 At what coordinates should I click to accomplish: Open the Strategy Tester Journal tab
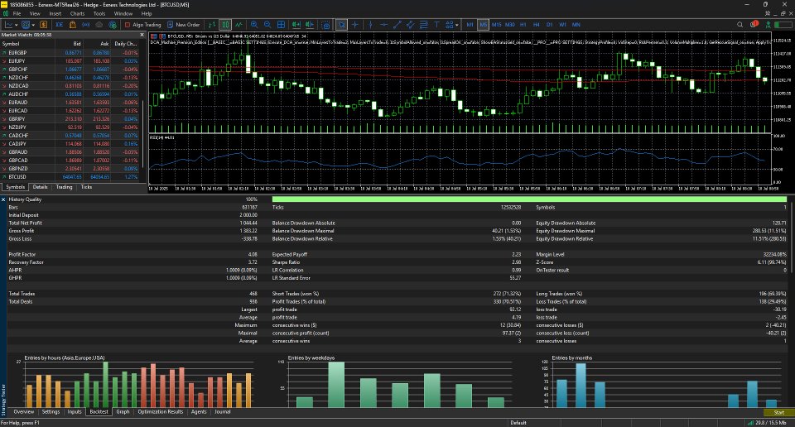[x=222, y=412]
